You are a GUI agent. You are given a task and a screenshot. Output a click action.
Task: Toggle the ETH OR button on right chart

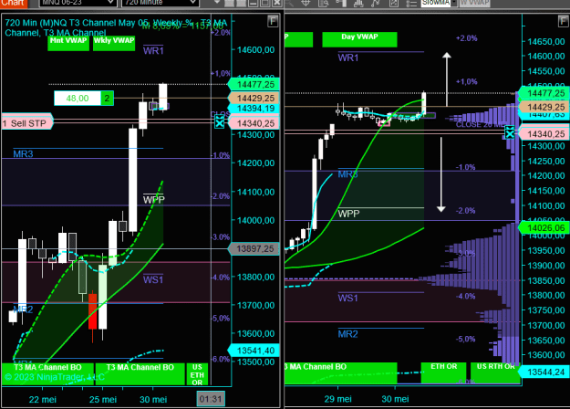[443, 372]
